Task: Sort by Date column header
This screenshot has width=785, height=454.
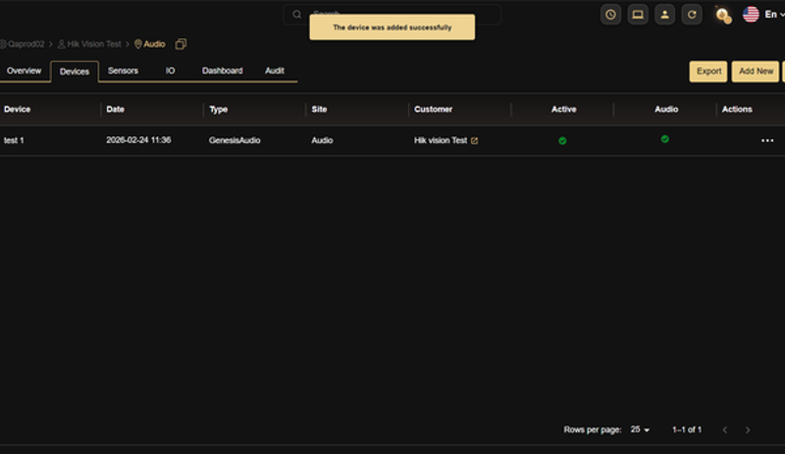Action: pos(115,109)
